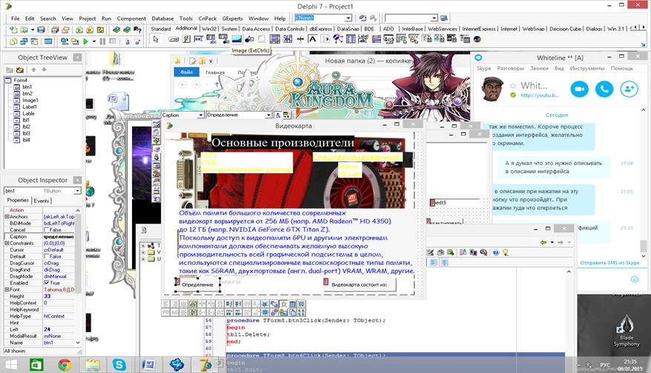
Task: Toggle the Default property checkbox
Action: click(x=48, y=256)
